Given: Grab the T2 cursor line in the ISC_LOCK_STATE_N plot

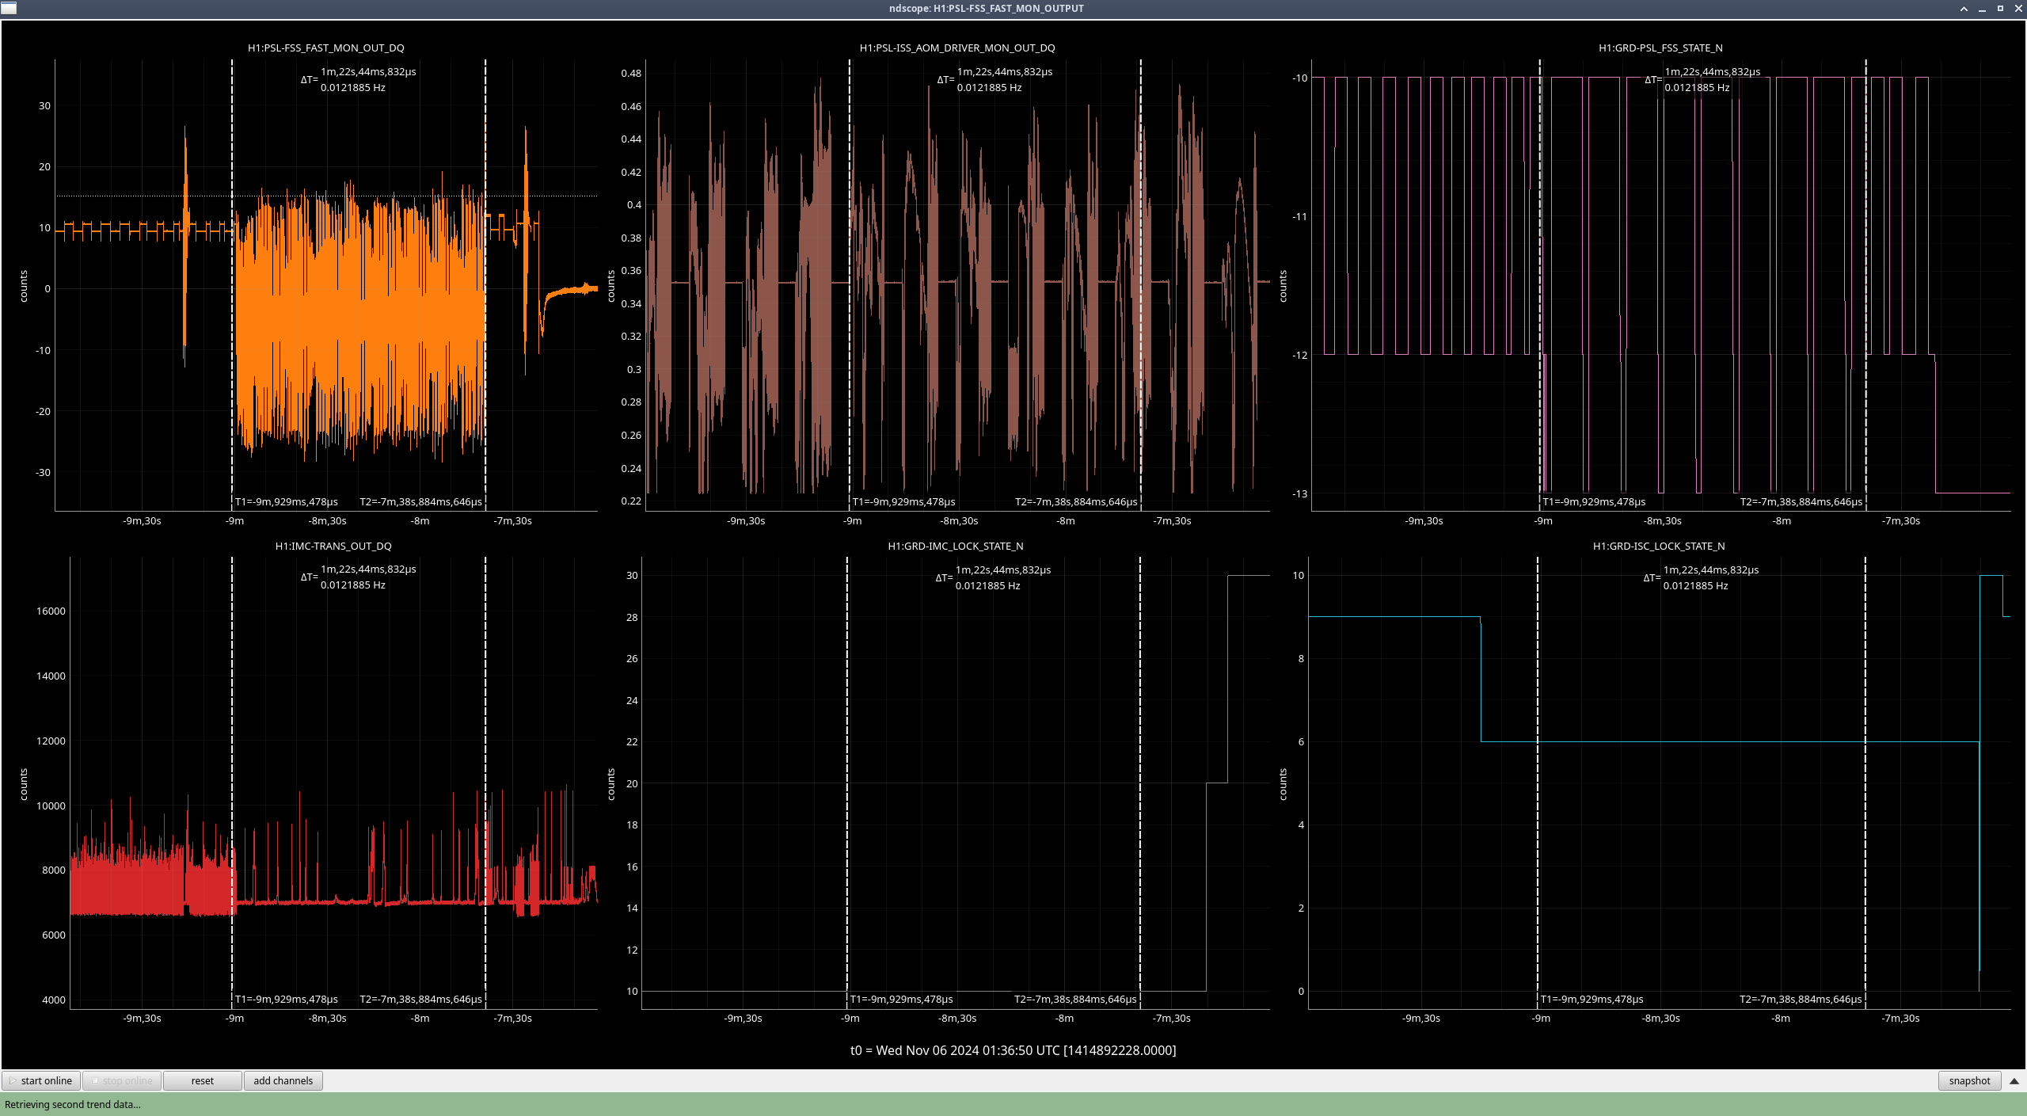Looking at the screenshot, I should click(x=1865, y=783).
